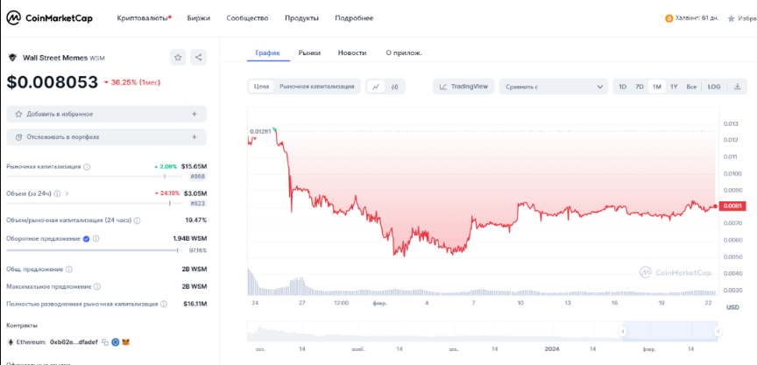Screen dimensions: 757x365
Task: Set chart range to 7D
Action: (640, 87)
